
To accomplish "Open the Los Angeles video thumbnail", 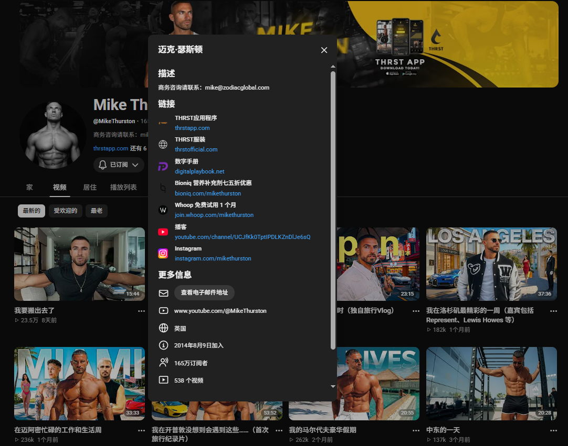I will coord(491,264).
